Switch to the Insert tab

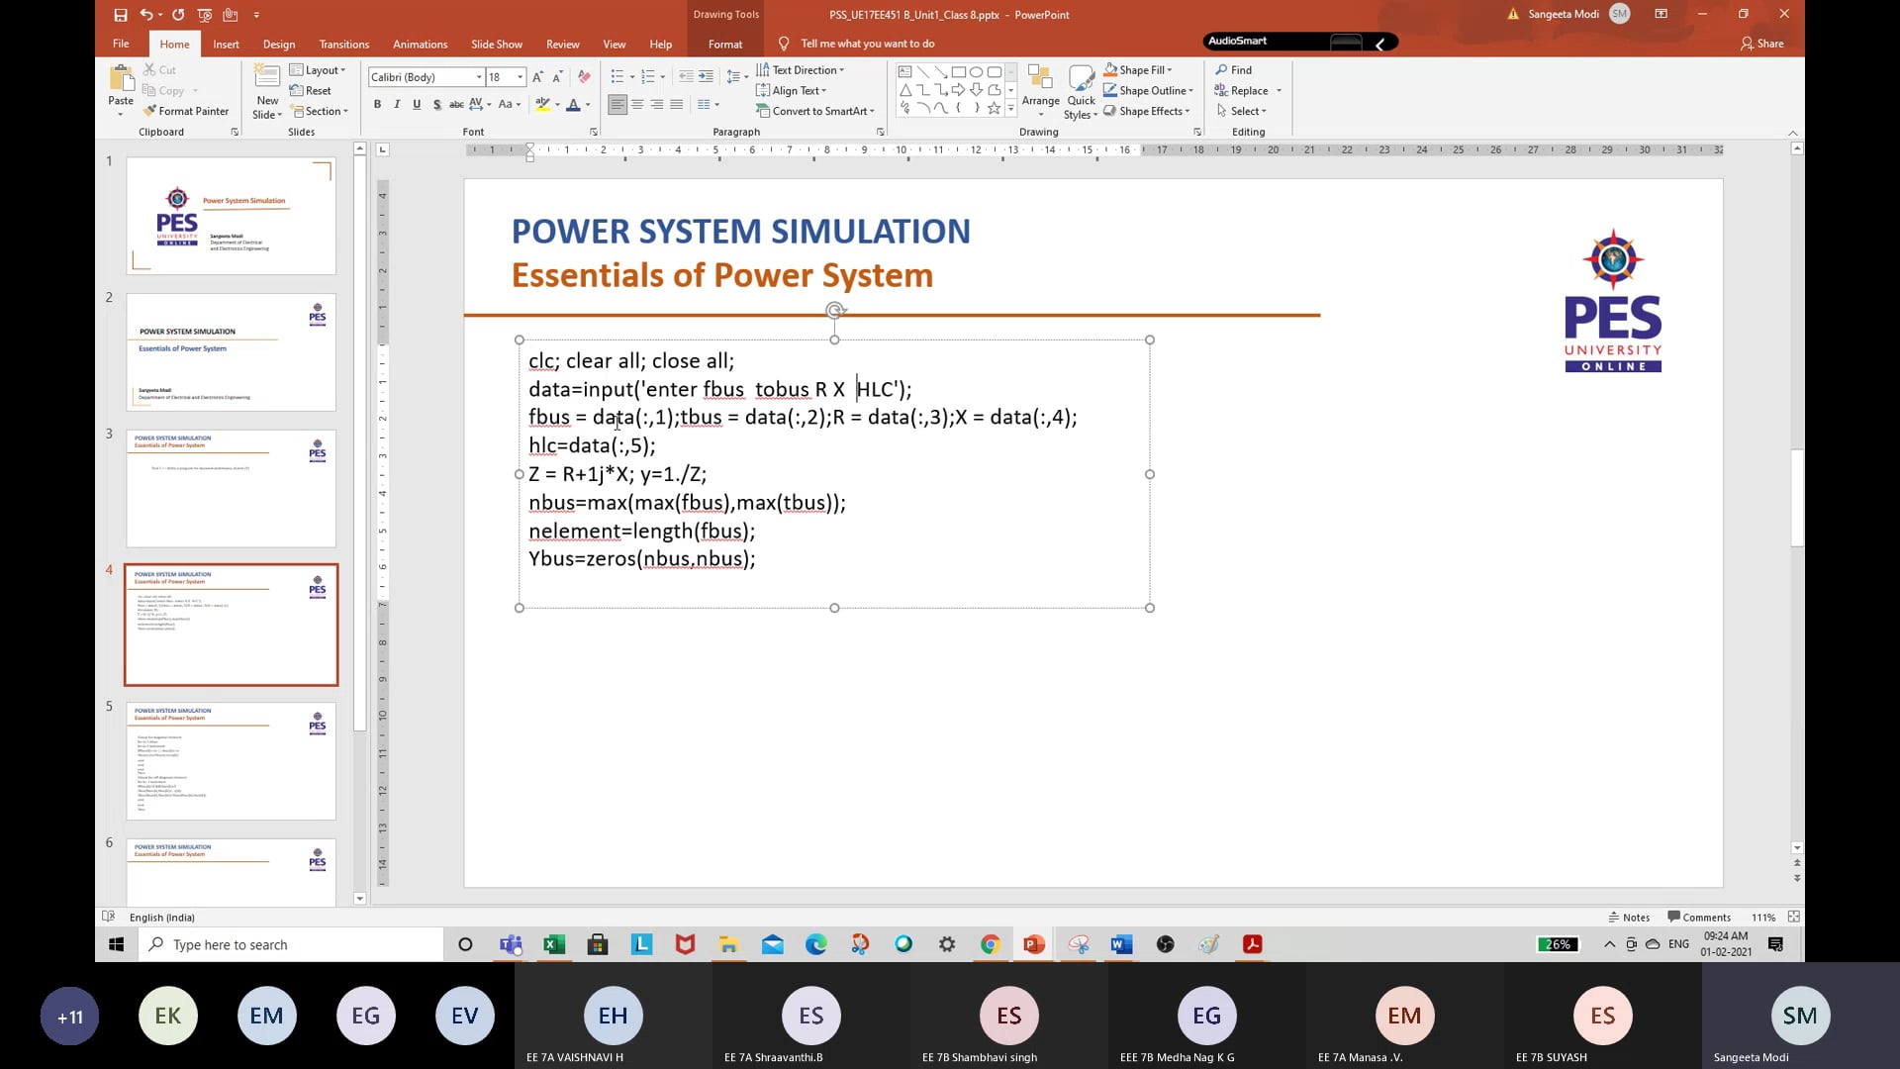coord(226,44)
